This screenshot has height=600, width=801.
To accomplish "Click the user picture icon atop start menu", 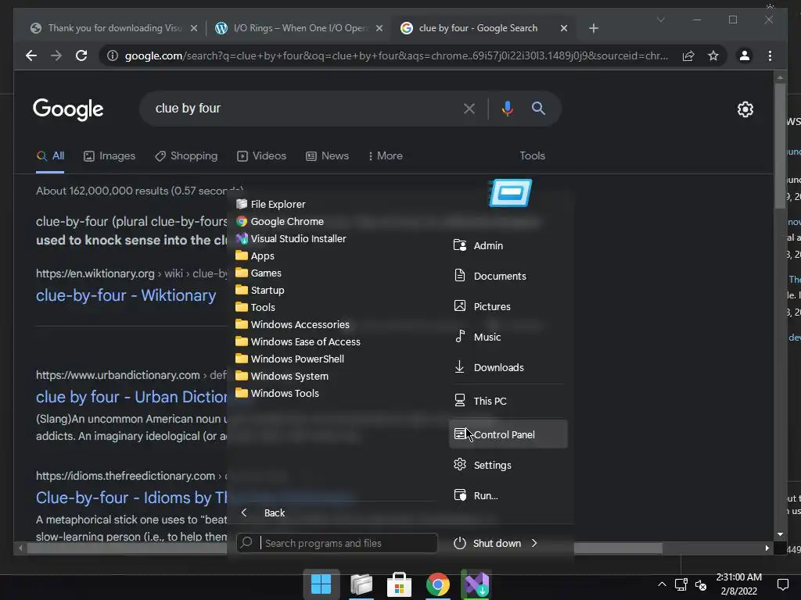I will pos(510,192).
